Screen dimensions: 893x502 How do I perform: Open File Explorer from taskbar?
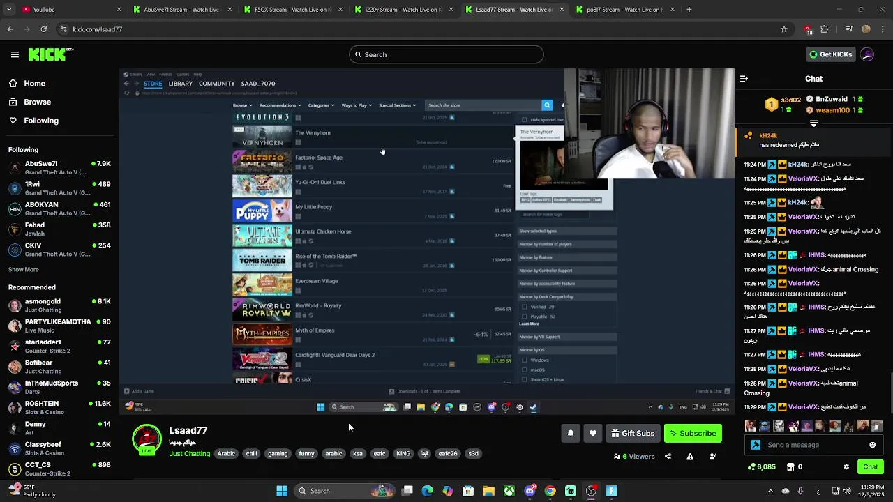[489, 491]
